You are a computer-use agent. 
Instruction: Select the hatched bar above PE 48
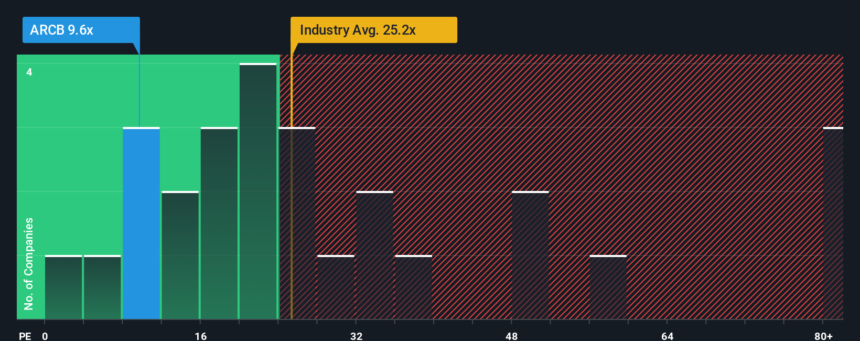[531, 255]
